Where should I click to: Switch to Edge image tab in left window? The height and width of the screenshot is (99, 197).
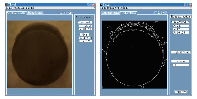point(35,13)
